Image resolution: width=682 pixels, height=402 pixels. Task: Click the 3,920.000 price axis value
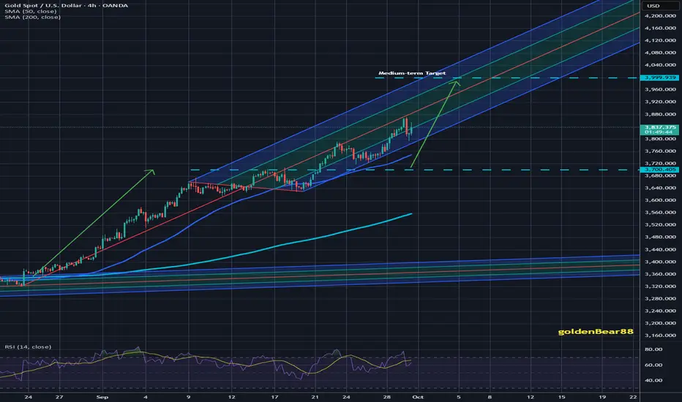(x=660, y=102)
